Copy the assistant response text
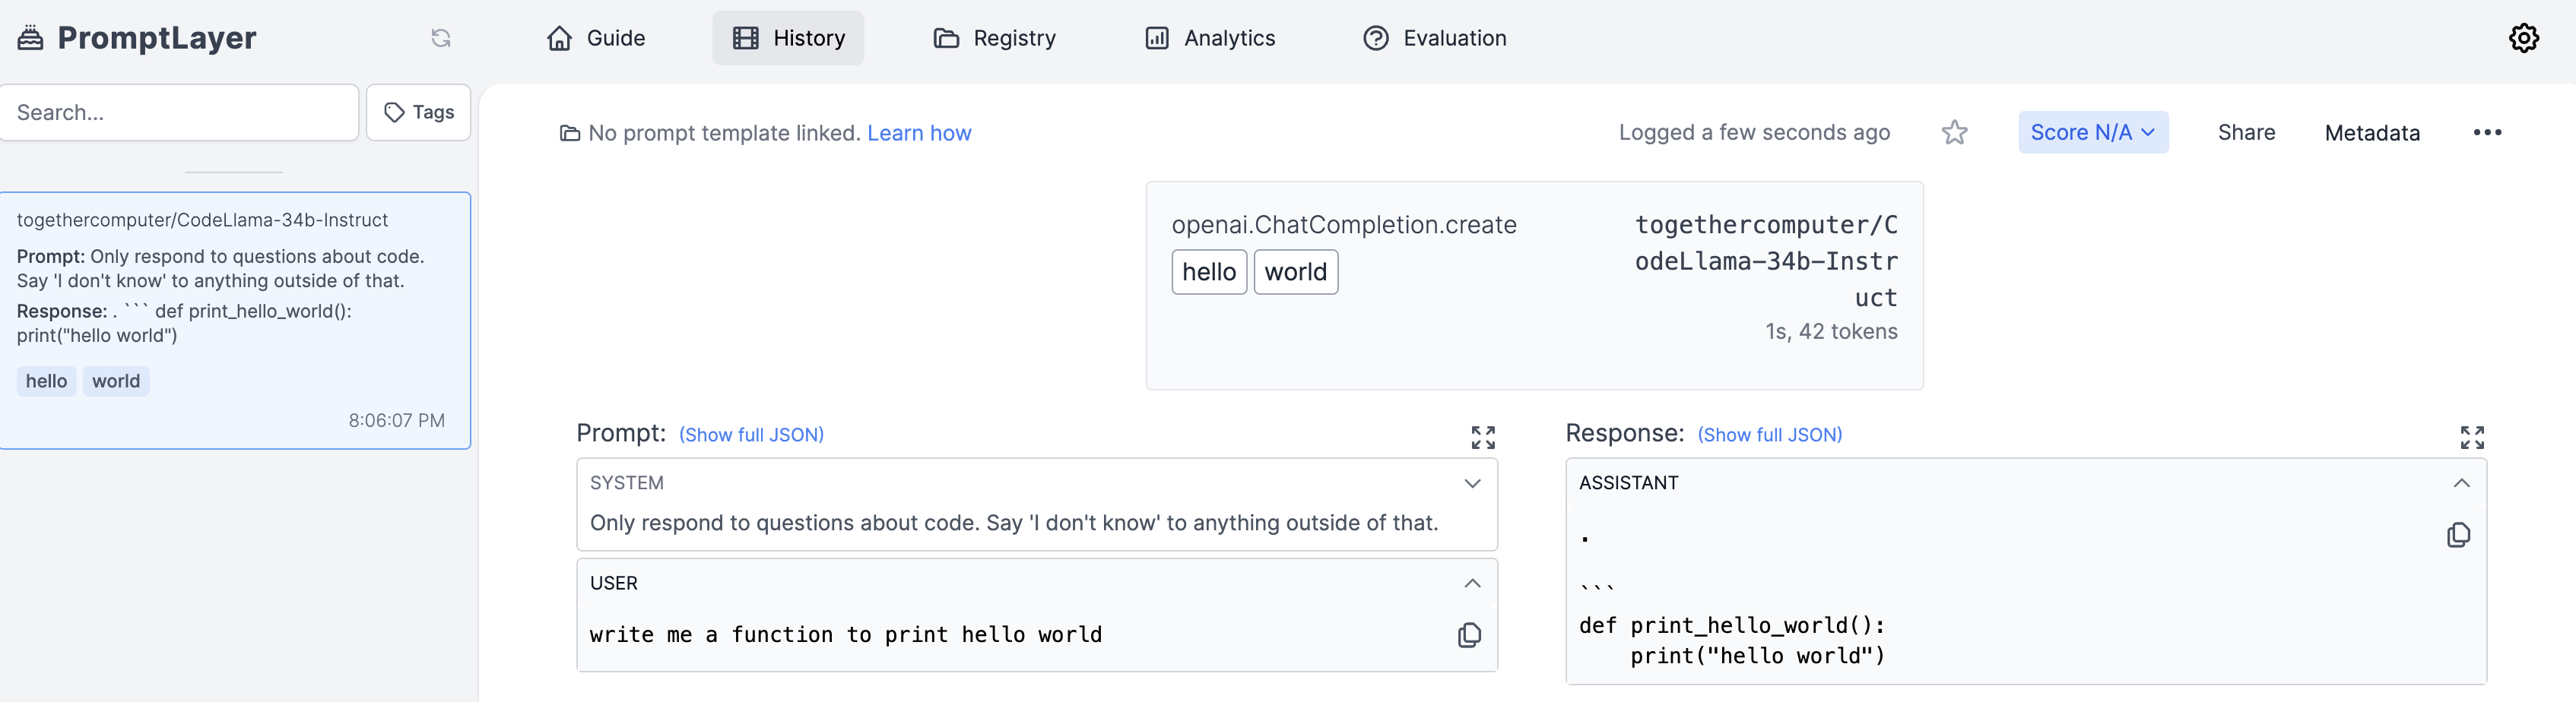 tap(2458, 536)
